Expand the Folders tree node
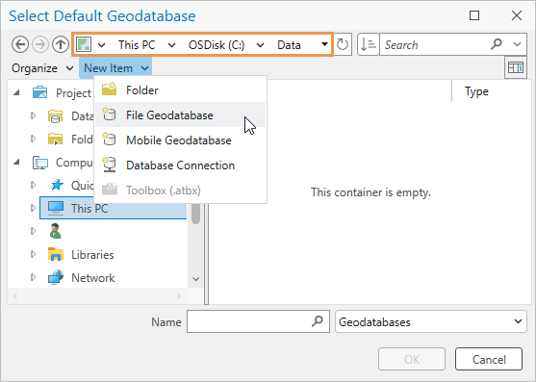The height and width of the screenshot is (382, 536). (x=33, y=139)
